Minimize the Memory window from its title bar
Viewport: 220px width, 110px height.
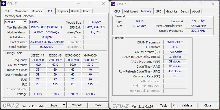(x=188, y=4)
